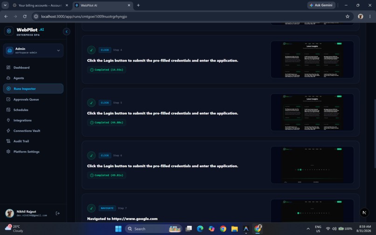This screenshot has width=376, height=235.
Task: Open Platform Settings
Action: [x=33, y=152]
